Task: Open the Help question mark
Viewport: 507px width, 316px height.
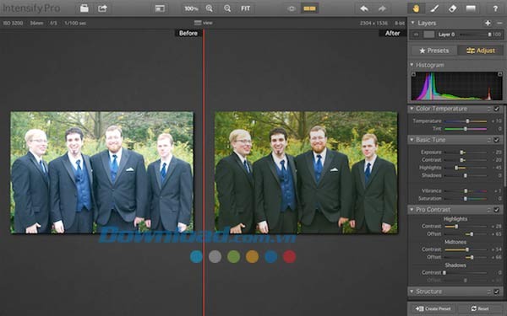Action: point(495,8)
